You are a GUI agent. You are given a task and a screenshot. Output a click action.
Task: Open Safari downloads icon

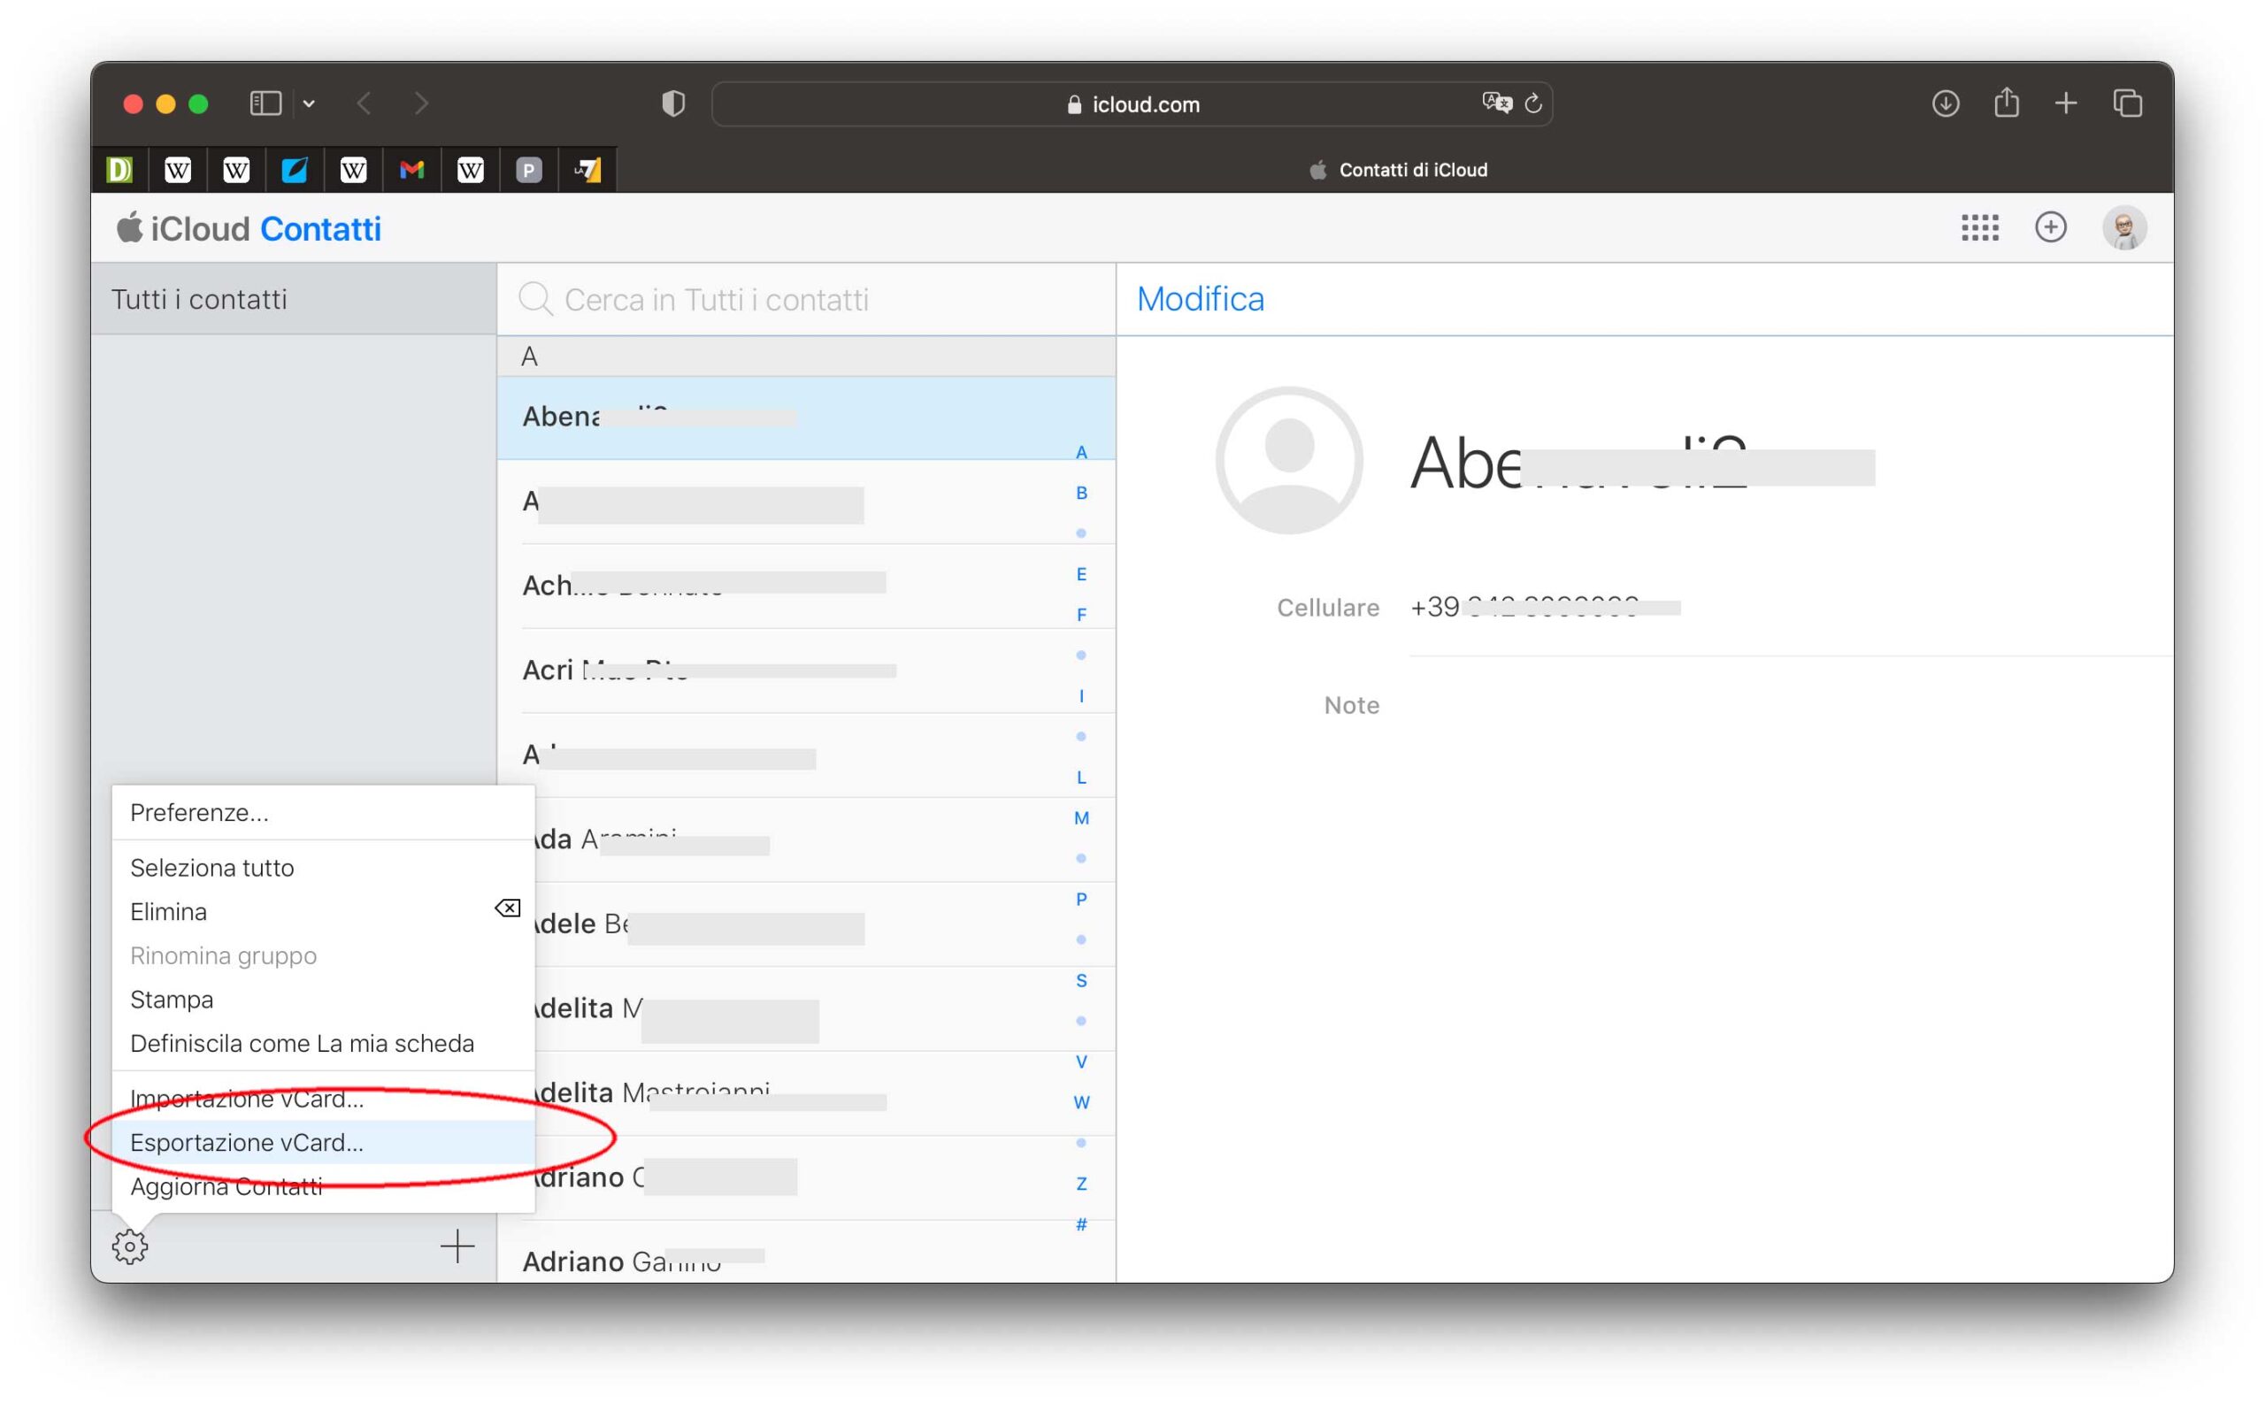point(1945,103)
